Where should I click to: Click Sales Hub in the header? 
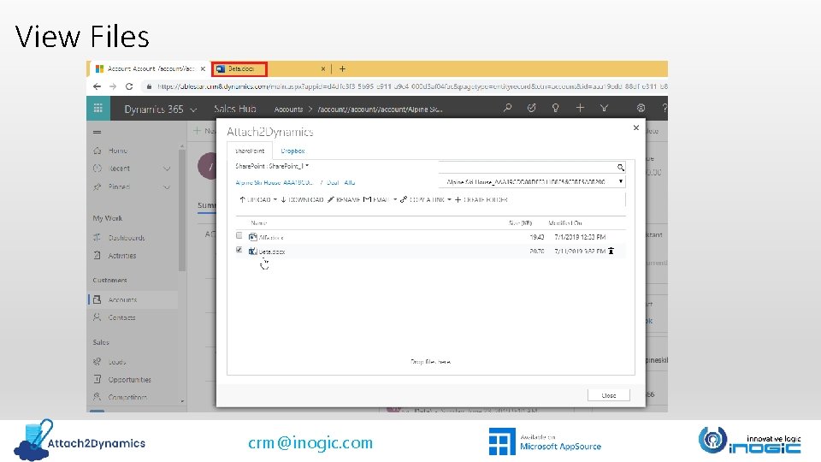pyautogui.click(x=235, y=109)
